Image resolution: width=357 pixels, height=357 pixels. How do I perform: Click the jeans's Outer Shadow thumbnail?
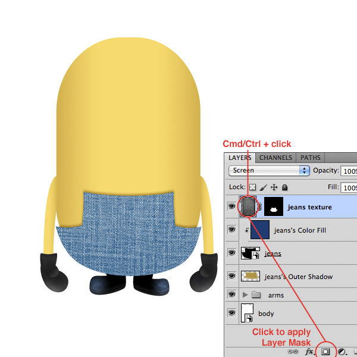point(250,276)
